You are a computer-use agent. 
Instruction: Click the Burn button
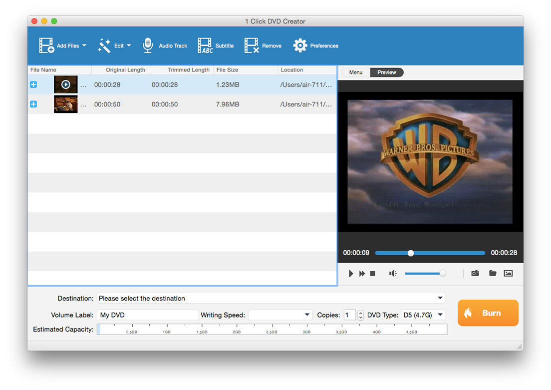488,313
